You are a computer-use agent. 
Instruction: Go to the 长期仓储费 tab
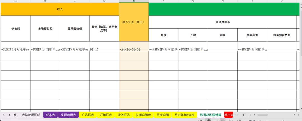tap(143, 115)
